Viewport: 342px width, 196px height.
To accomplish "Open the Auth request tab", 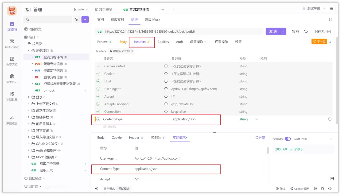I will coord(179,42).
